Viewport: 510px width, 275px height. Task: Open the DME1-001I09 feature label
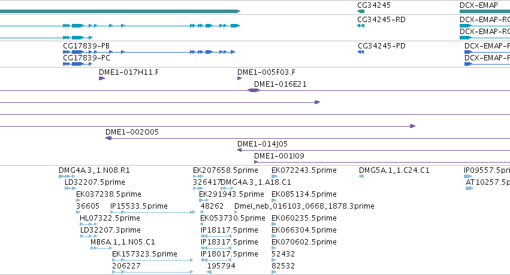tap(279, 156)
